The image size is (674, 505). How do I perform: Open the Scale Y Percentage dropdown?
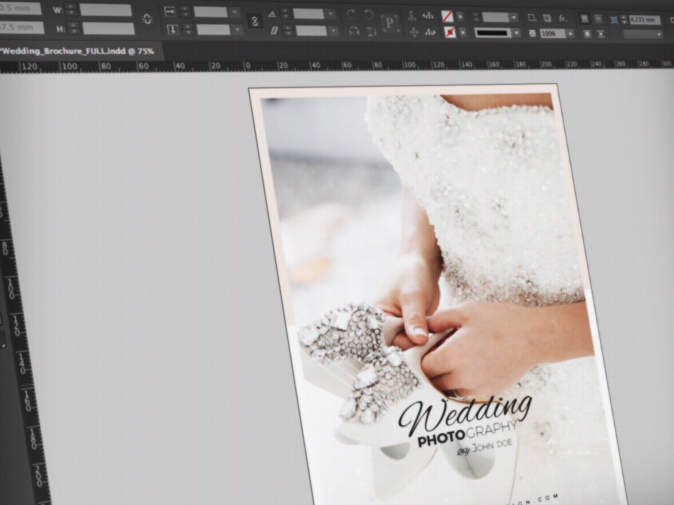pyautogui.click(x=237, y=30)
